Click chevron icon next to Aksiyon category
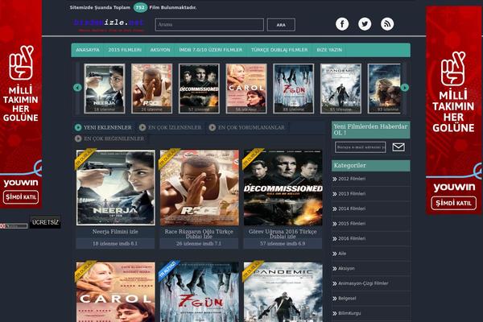Screen dimensions: 483x322 [x=335, y=269]
